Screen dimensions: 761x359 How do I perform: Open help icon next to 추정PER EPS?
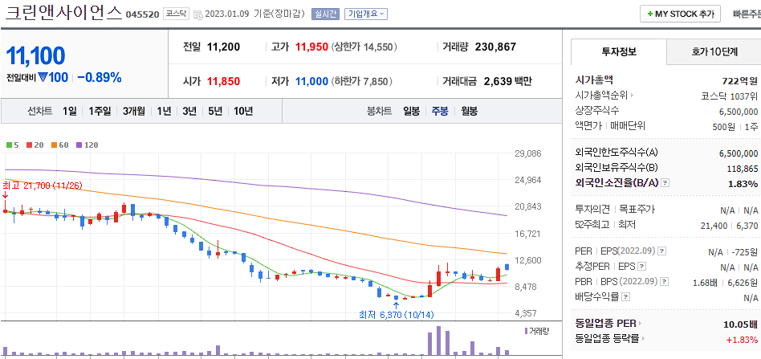point(642,266)
